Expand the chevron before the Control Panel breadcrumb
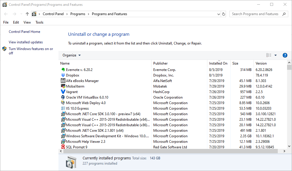 tap(39, 14)
